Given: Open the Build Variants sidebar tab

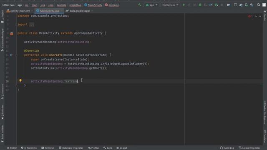Looking at the screenshot, I should (x=2, y=134).
